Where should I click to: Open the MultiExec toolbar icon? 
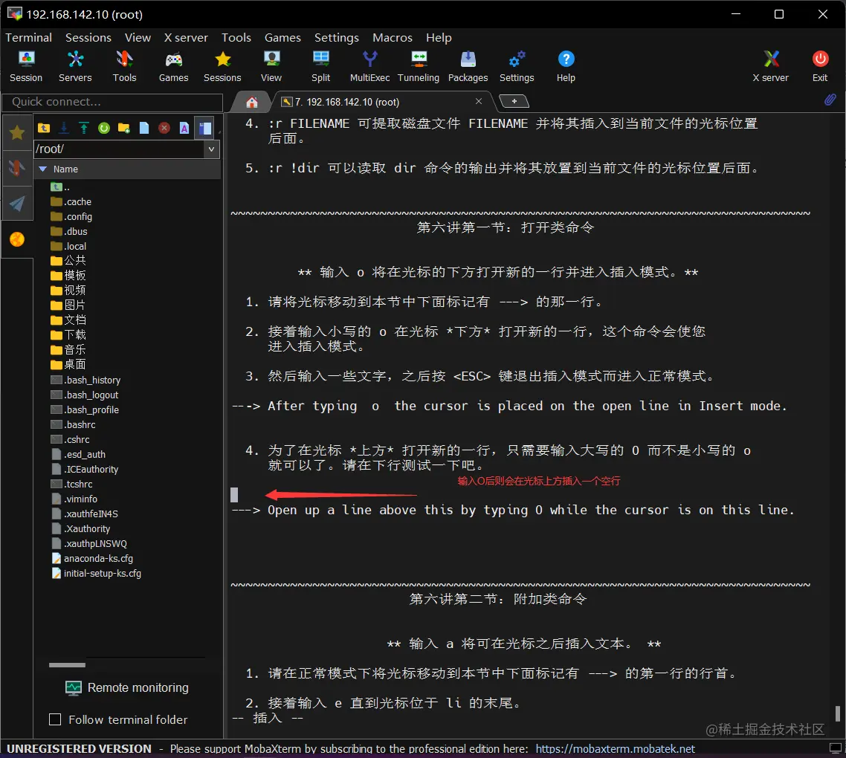pyautogui.click(x=369, y=66)
